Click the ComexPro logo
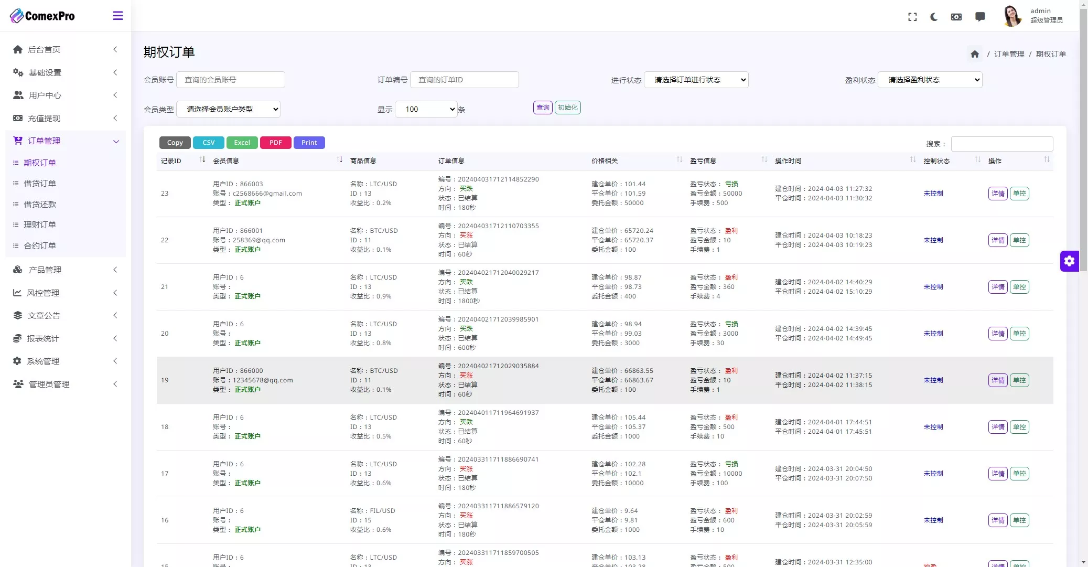Screen dimensions: 1088x567 [43, 16]
